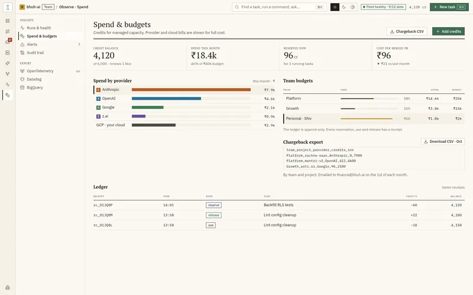
Task: Click the z.ai provider logo
Action: [x=98, y=116]
